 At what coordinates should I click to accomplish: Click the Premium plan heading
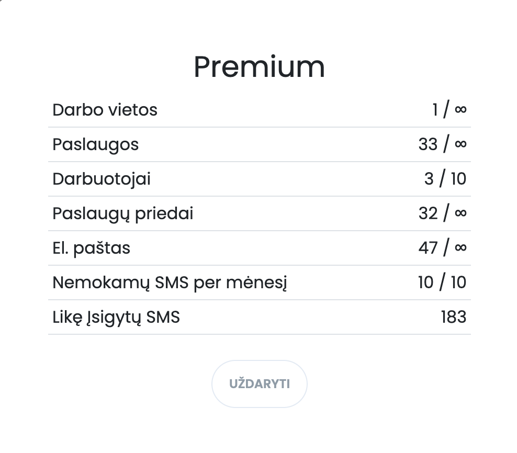pyautogui.click(x=259, y=67)
